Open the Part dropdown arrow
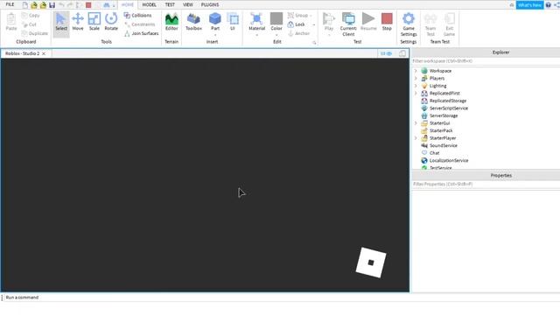Screen dimensions: 560x315 pyautogui.click(x=215, y=35)
